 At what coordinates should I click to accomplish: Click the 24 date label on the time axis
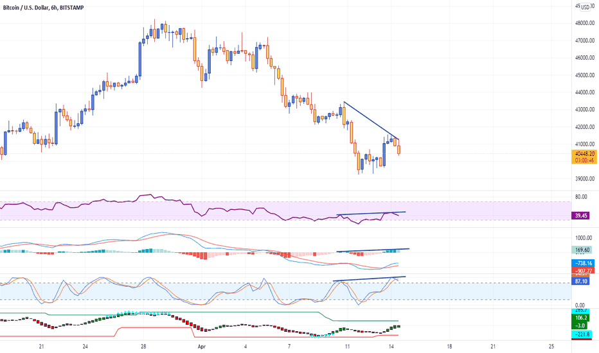pos(85,347)
